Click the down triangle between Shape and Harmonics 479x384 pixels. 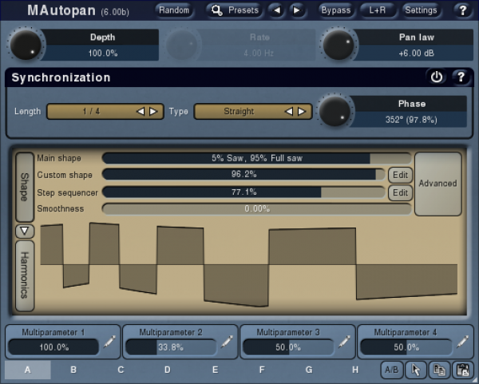25,231
